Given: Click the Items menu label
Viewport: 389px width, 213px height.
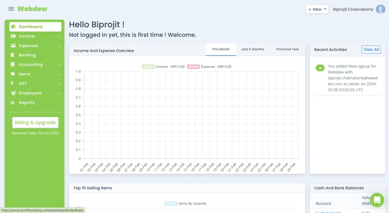Looking at the screenshot, I should pyautogui.click(x=25, y=74).
